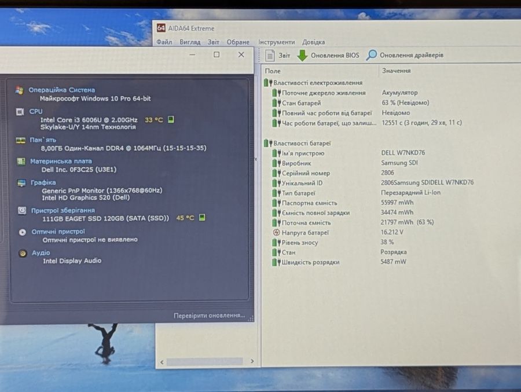Click the Samsung SDI manufacturer value
The width and height of the screenshot is (521, 392).
click(x=399, y=163)
